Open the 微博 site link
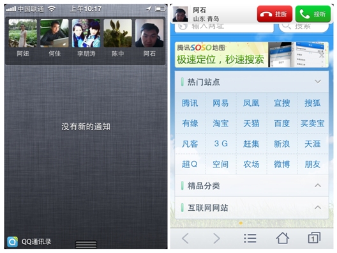Viewport: 337px width, 253px height. [x=282, y=164]
